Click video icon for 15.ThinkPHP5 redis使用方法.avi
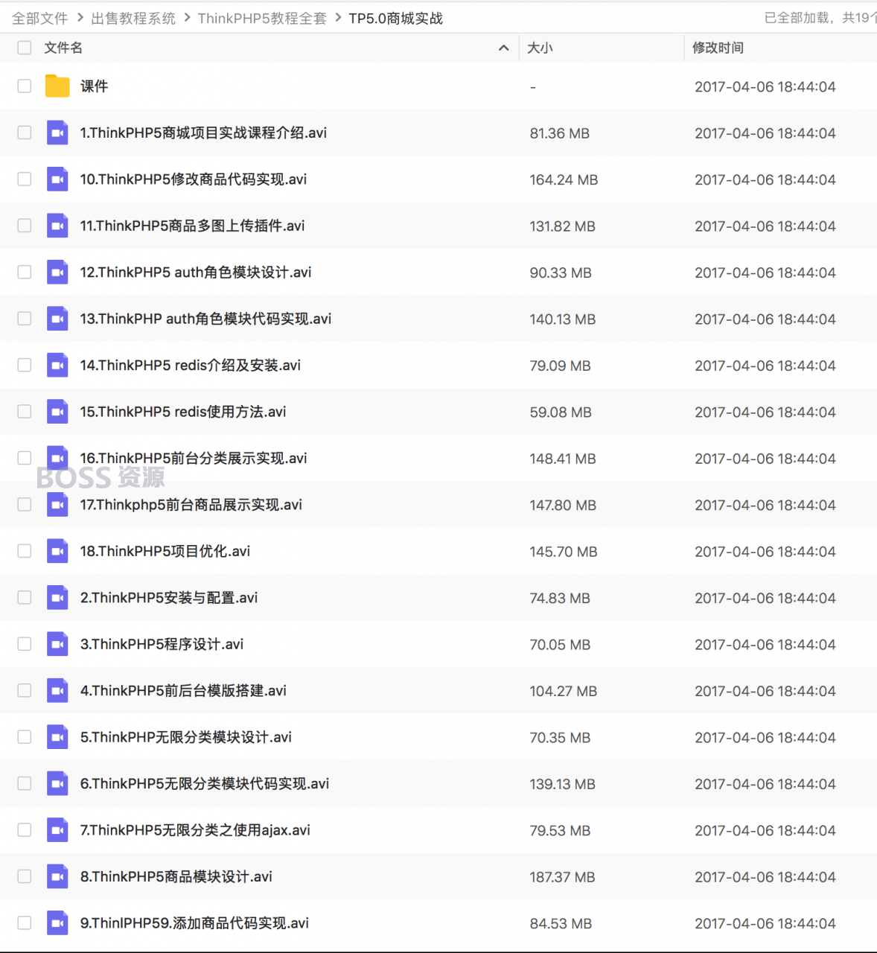 click(57, 412)
